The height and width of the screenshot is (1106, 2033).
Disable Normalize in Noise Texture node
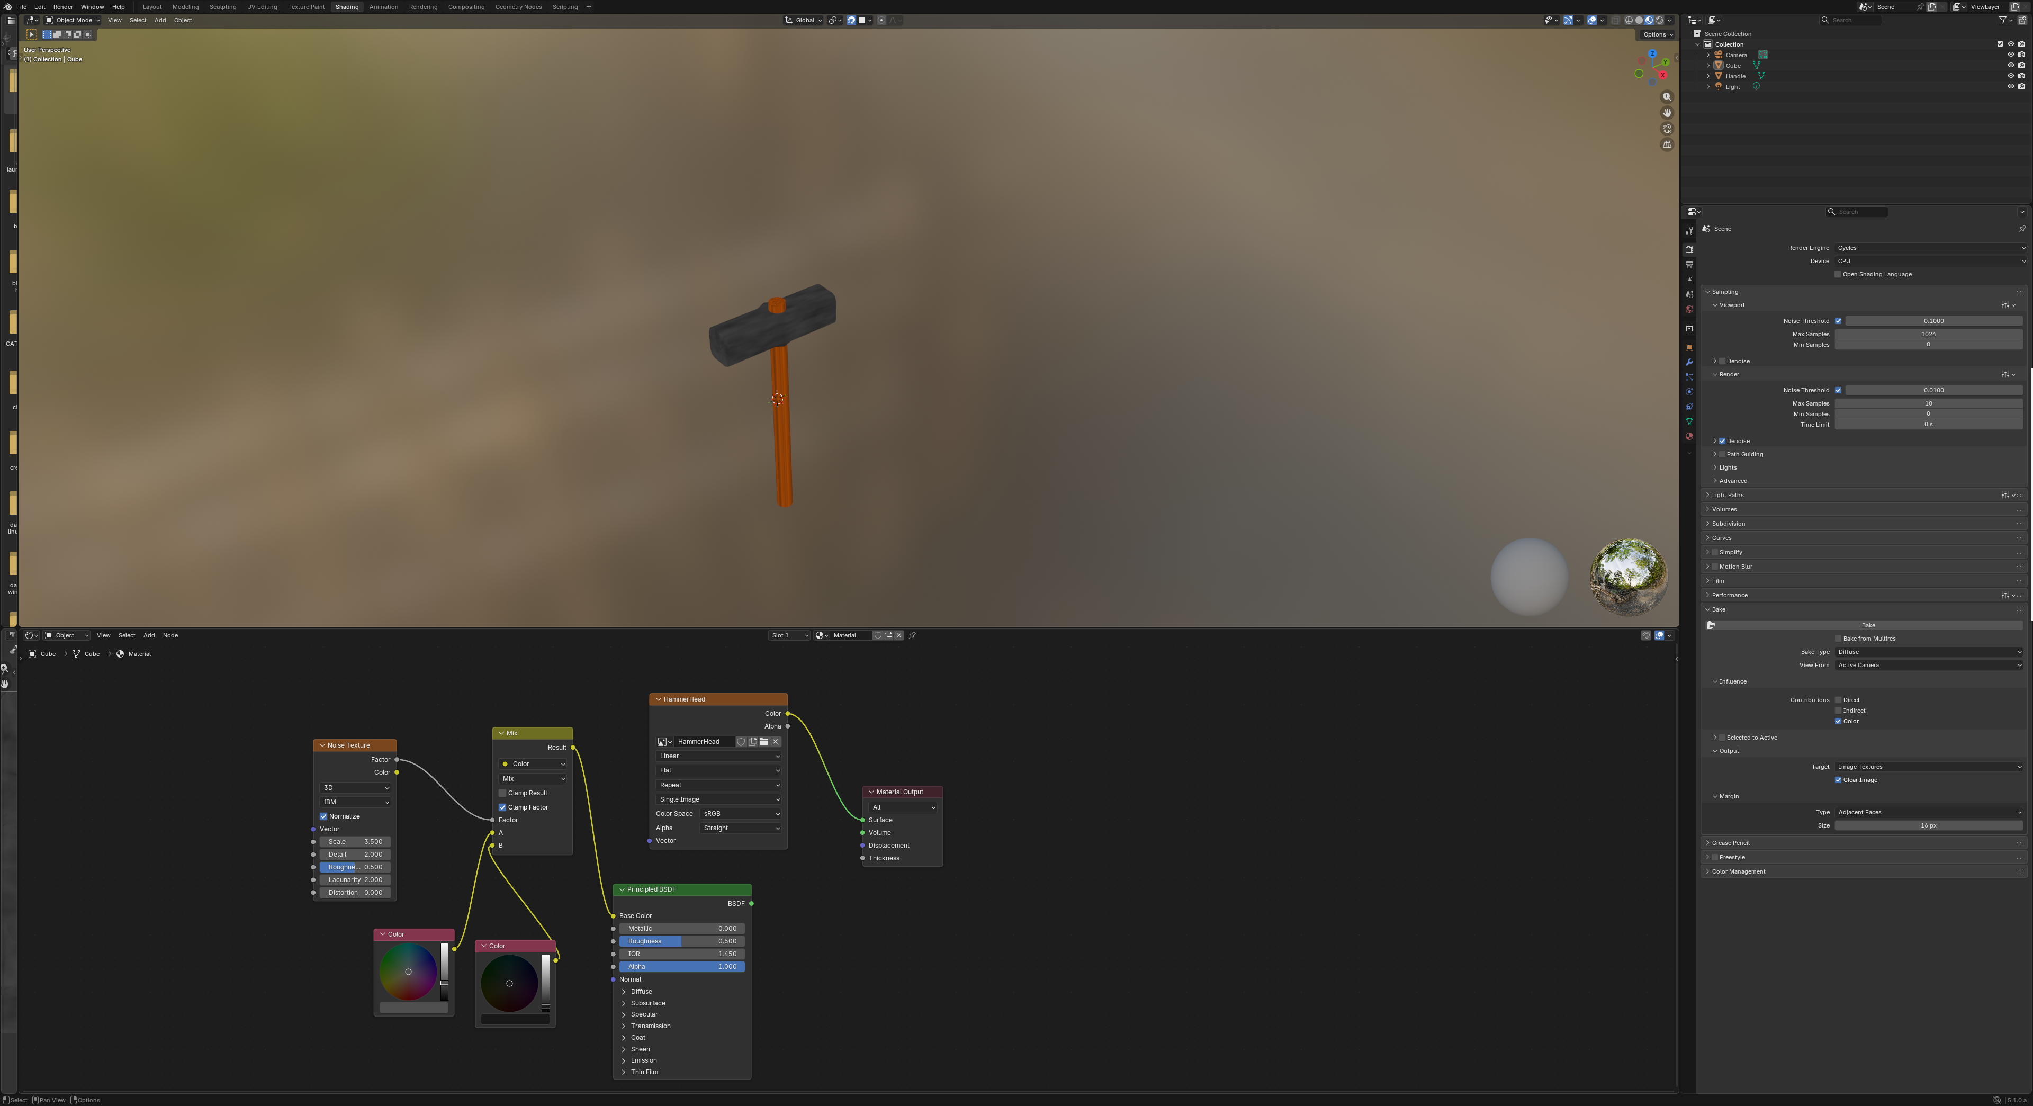(323, 816)
